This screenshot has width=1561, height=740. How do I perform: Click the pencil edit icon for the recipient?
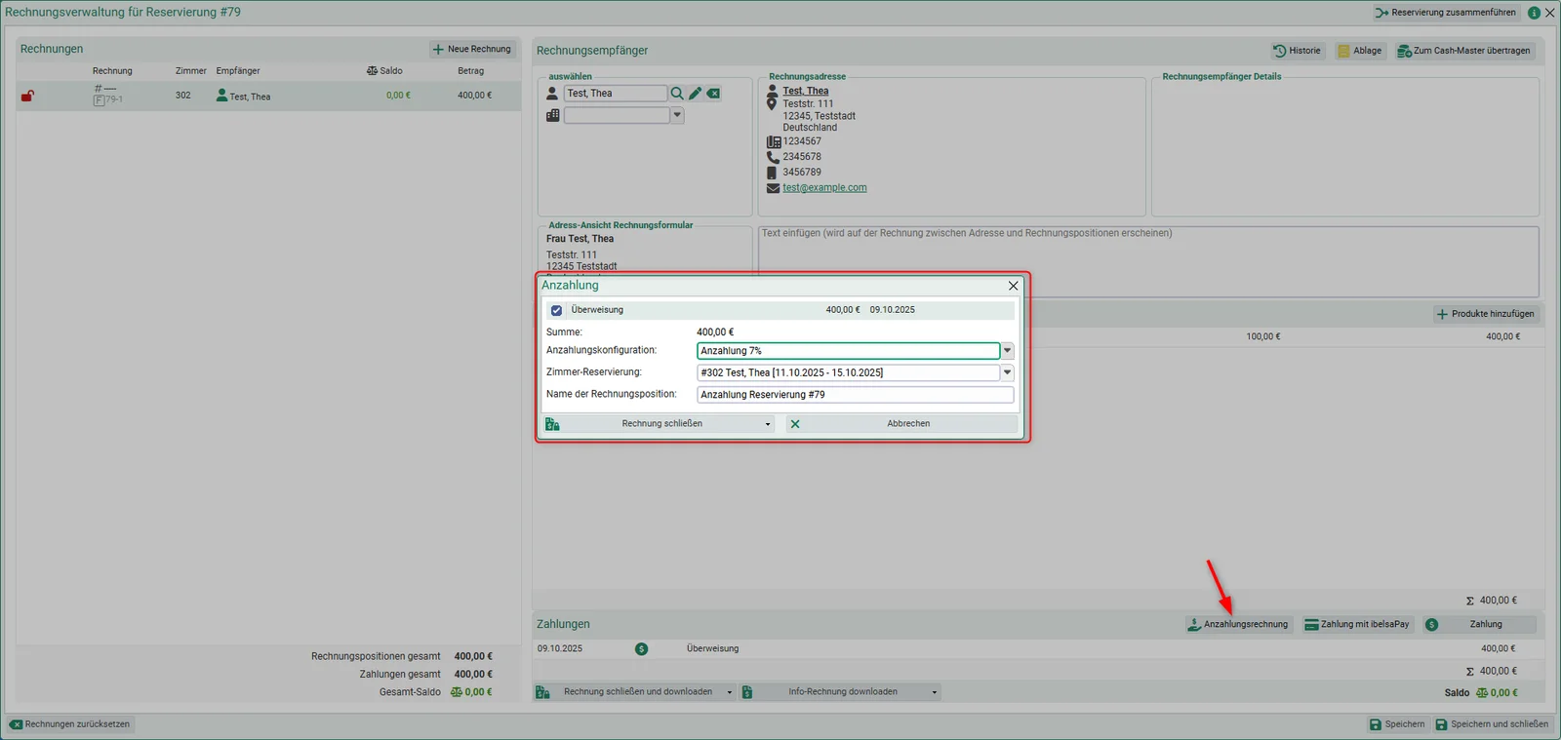(x=696, y=94)
